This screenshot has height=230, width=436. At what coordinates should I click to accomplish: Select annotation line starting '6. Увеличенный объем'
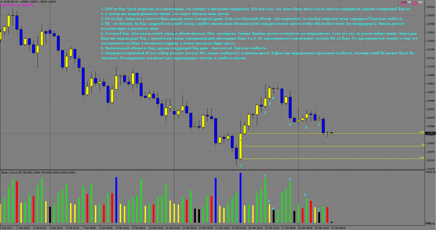(184, 48)
